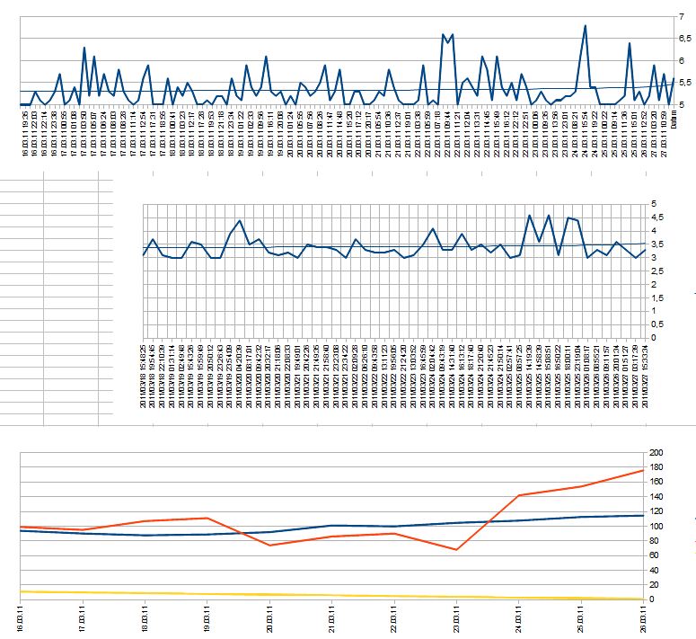Click the y-axis value 80
The width and height of the screenshot is (696, 639).
(654, 541)
